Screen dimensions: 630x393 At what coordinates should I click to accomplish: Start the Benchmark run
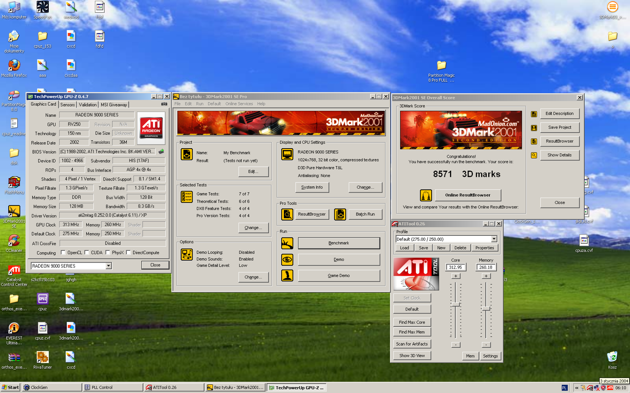339,243
